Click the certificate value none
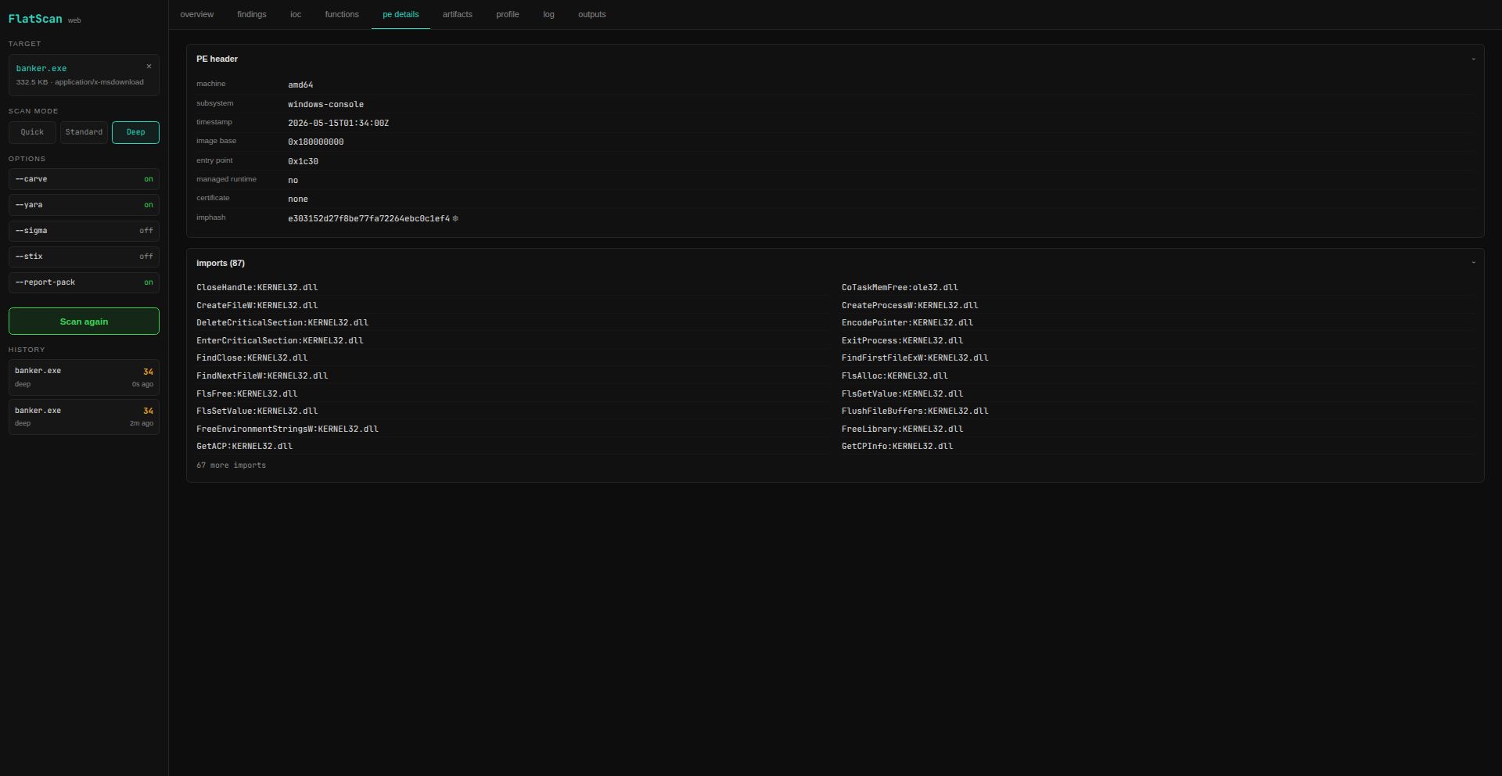 (298, 199)
